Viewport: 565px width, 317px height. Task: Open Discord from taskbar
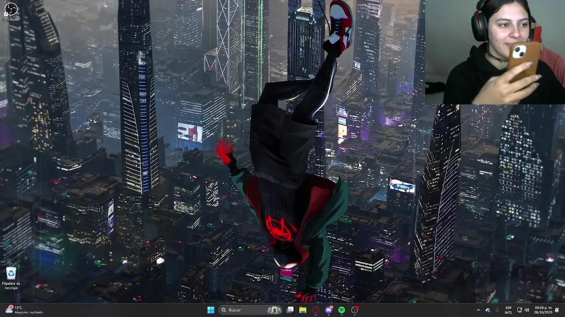(329, 310)
